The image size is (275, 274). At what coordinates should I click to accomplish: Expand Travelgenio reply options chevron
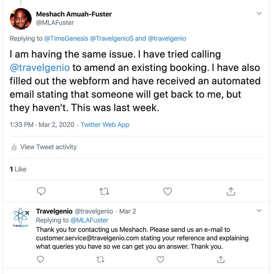click(x=260, y=211)
